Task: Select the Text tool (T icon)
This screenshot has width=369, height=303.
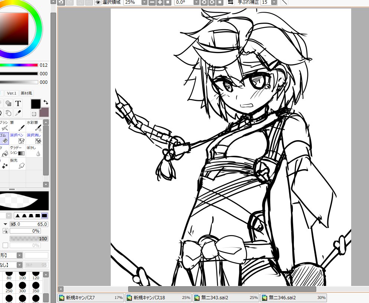Action: pos(18,103)
